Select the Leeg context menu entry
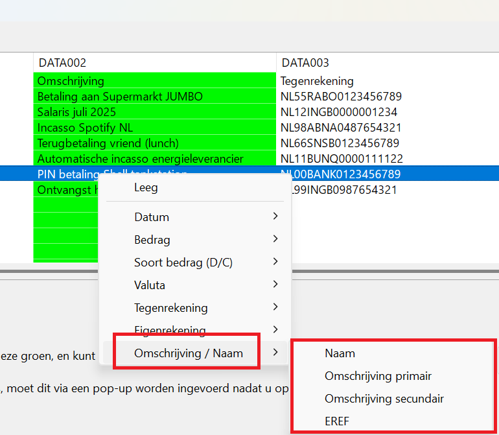Image resolution: width=499 pixels, height=435 pixels. pos(195,187)
